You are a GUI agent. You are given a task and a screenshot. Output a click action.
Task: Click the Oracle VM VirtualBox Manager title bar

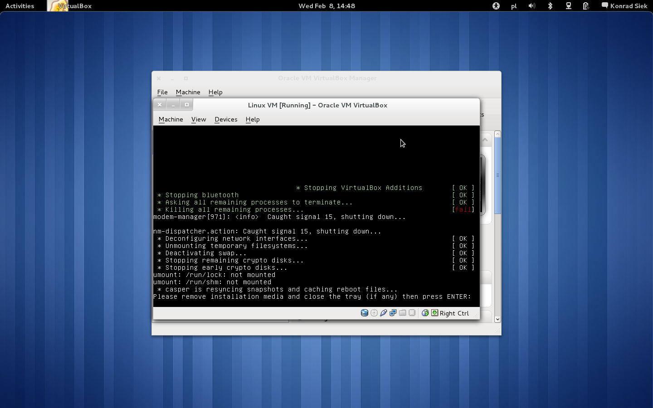327,78
